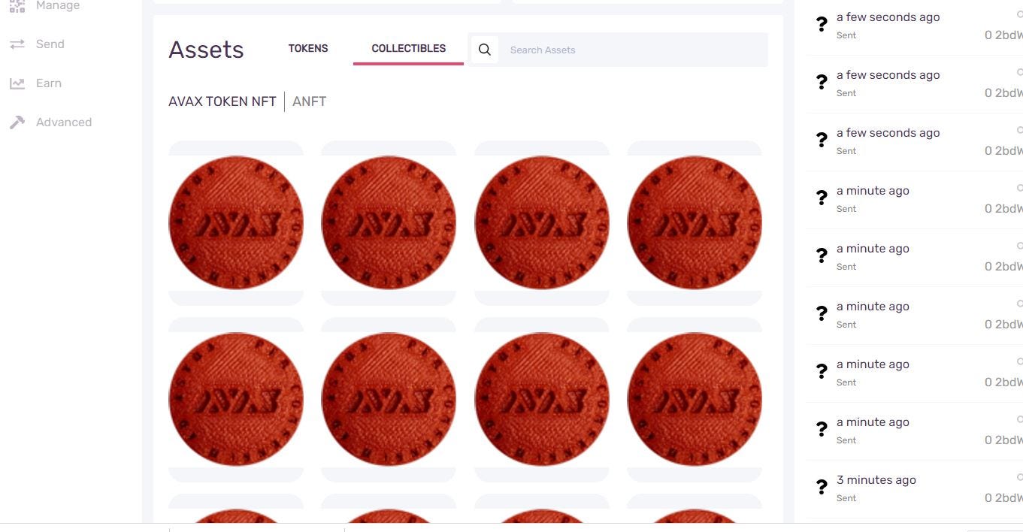Image resolution: width=1023 pixels, height=532 pixels.
Task: Open the first AVAX coin collectible in top row
Action: pos(236,222)
